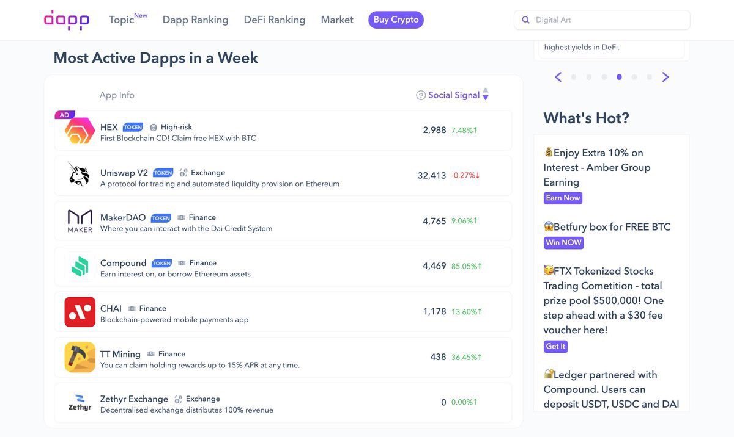Image resolution: width=734 pixels, height=437 pixels.
Task: Click the Finance category icon for TT Mining
Action: (151, 354)
